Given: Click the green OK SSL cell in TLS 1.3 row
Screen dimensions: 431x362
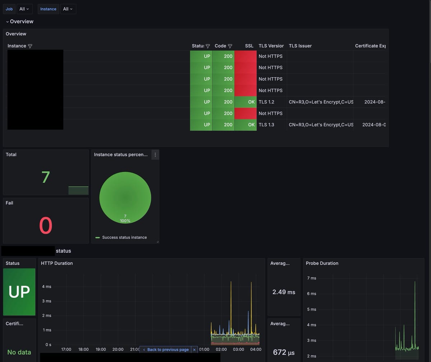Looking at the screenshot, I should pyautogui.click(x=246, y=125).
